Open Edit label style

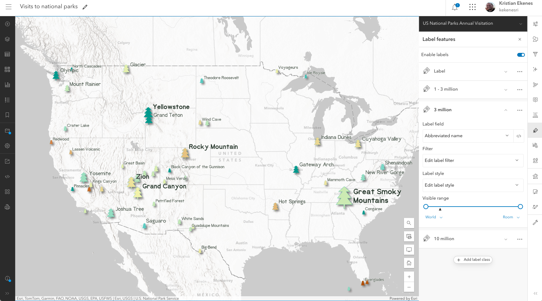click(473, 185)
